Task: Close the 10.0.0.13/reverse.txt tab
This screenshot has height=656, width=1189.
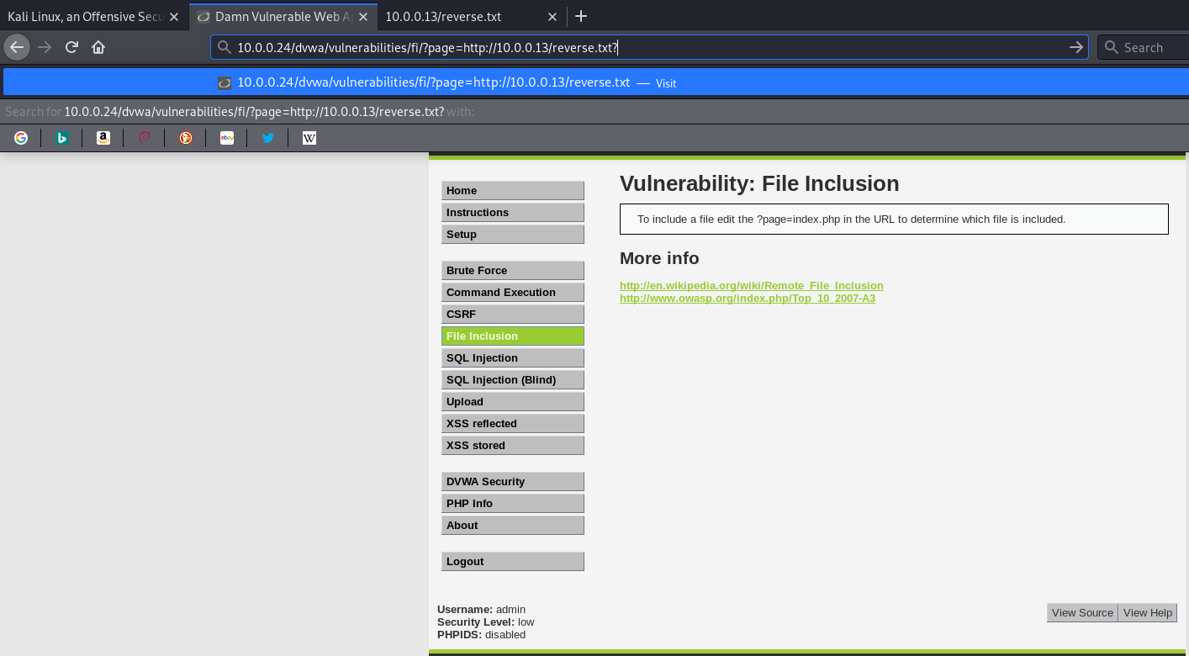Action: pos(552,16)
